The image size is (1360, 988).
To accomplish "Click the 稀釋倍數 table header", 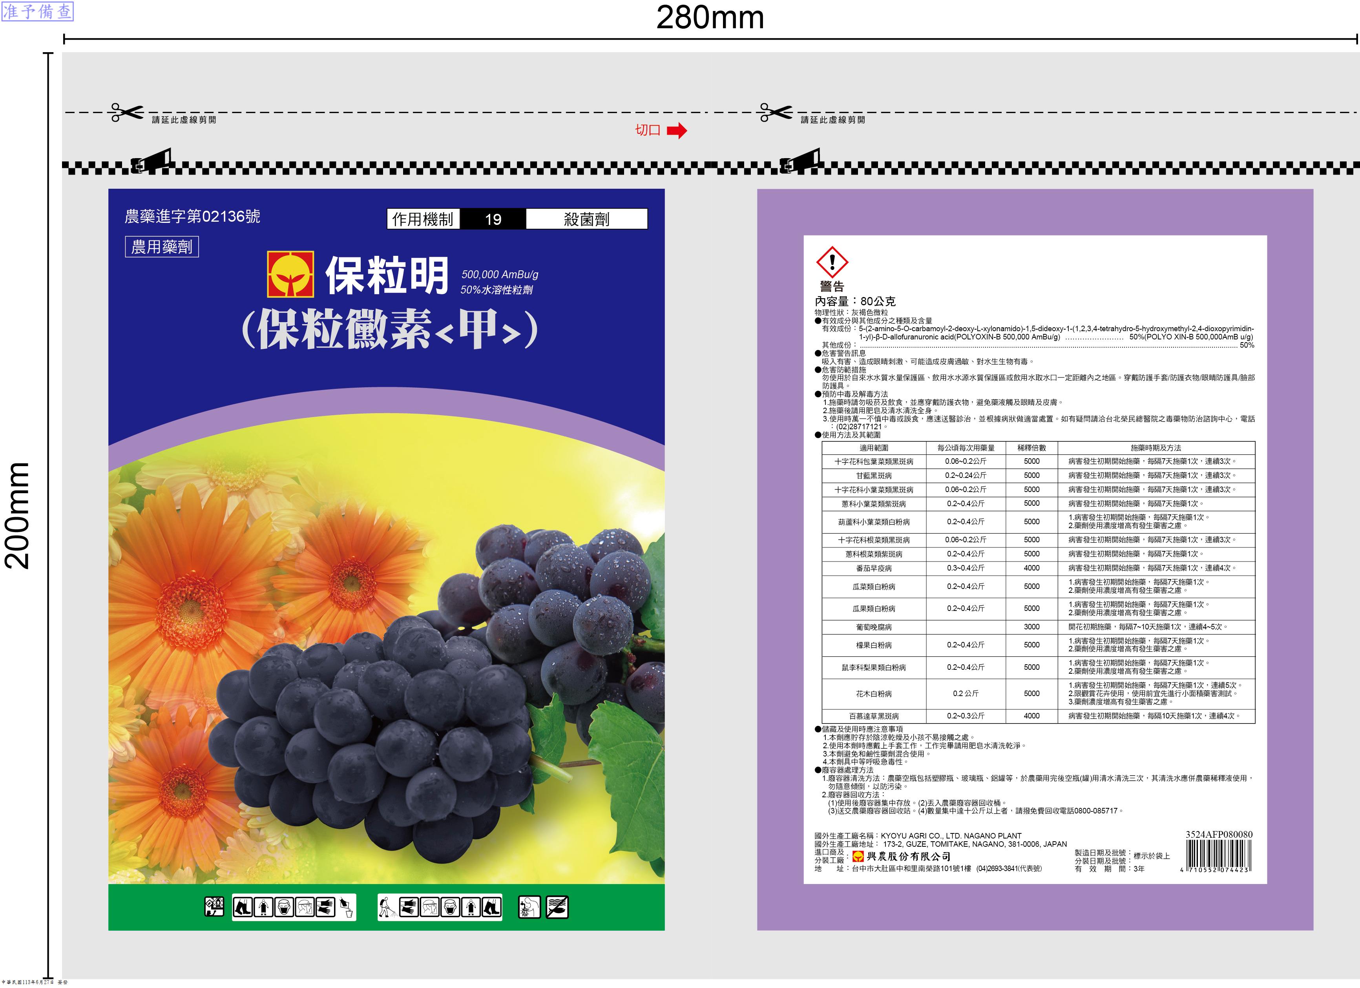I will (1031, 448).
